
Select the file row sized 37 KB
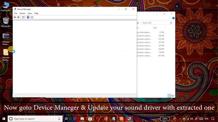pos(151,33)
